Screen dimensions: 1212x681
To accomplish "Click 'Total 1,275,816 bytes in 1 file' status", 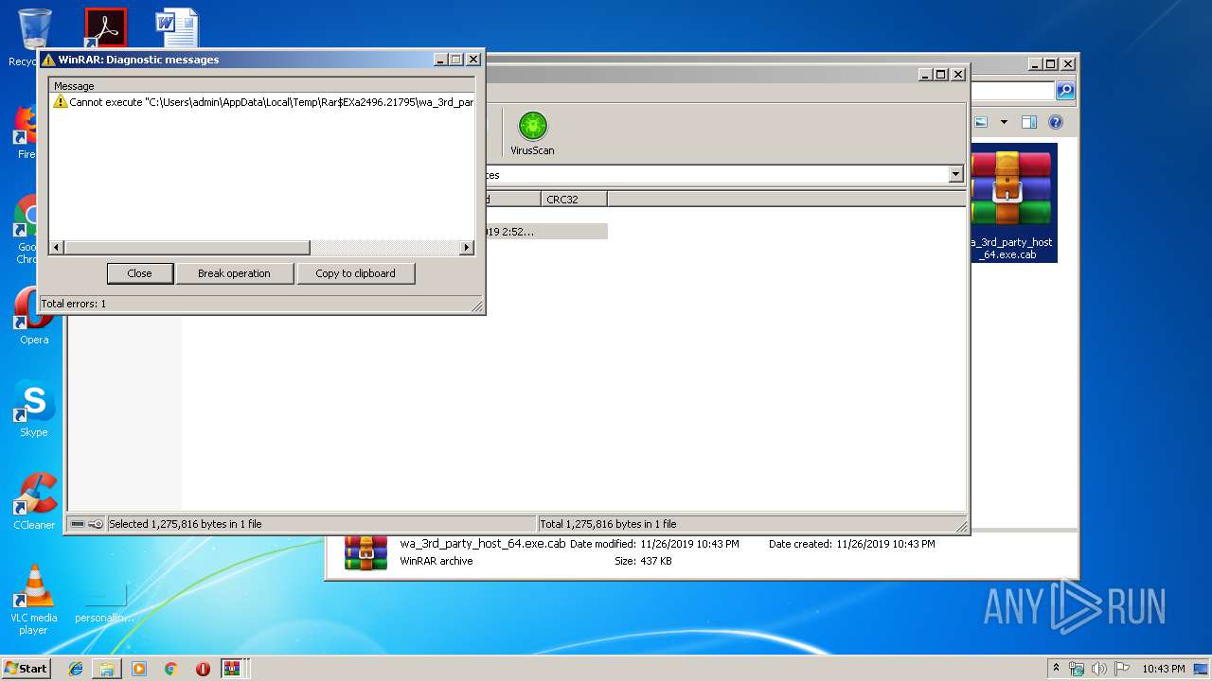I will click(x=609, y=524).
